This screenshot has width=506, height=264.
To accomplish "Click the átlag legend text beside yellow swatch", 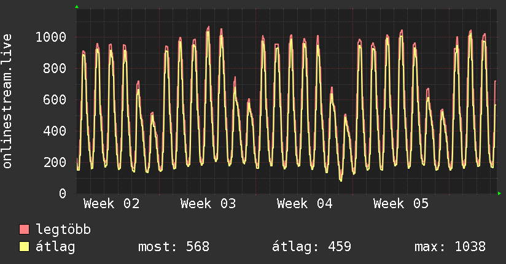I will 56,247.
